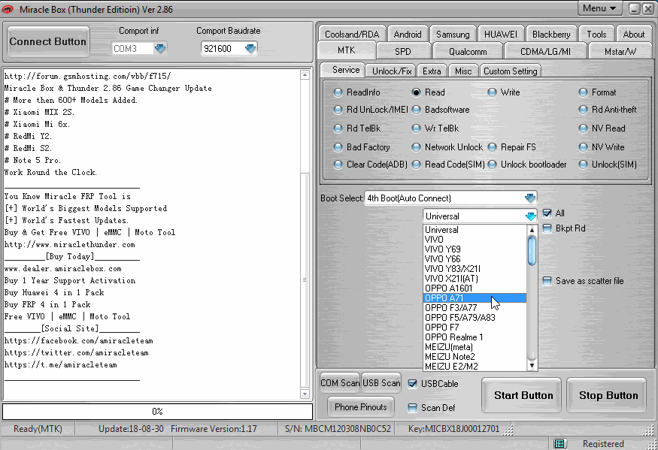Viewport: 658px width, 450px height.
Task: Open the Mstar/W tab
Action: pyautogui.click(x=620, y=52)
